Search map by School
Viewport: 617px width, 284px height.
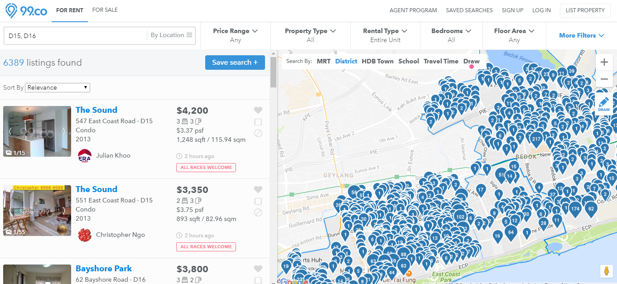pos(409,61)
